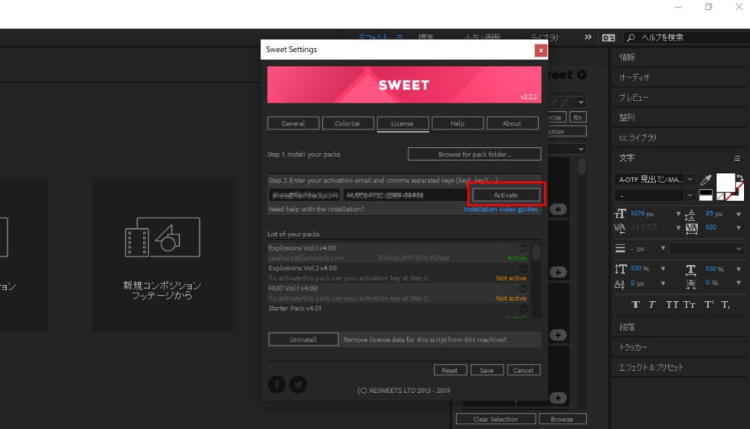The width and height of the screenshot is (750, 429).
Task: Click the Explosions Vol.2 row circle icon
Action: click(523, 268)
